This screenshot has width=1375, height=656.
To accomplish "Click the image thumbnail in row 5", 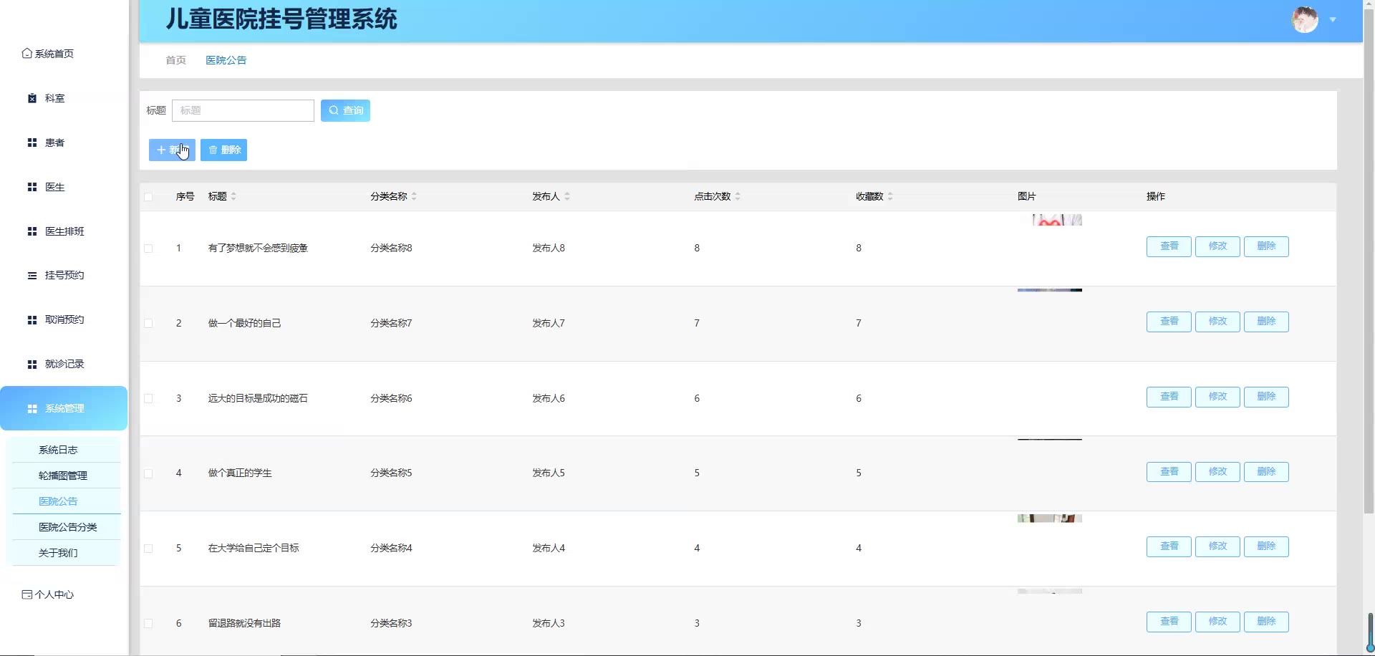I will click(x=1050, y=518).
